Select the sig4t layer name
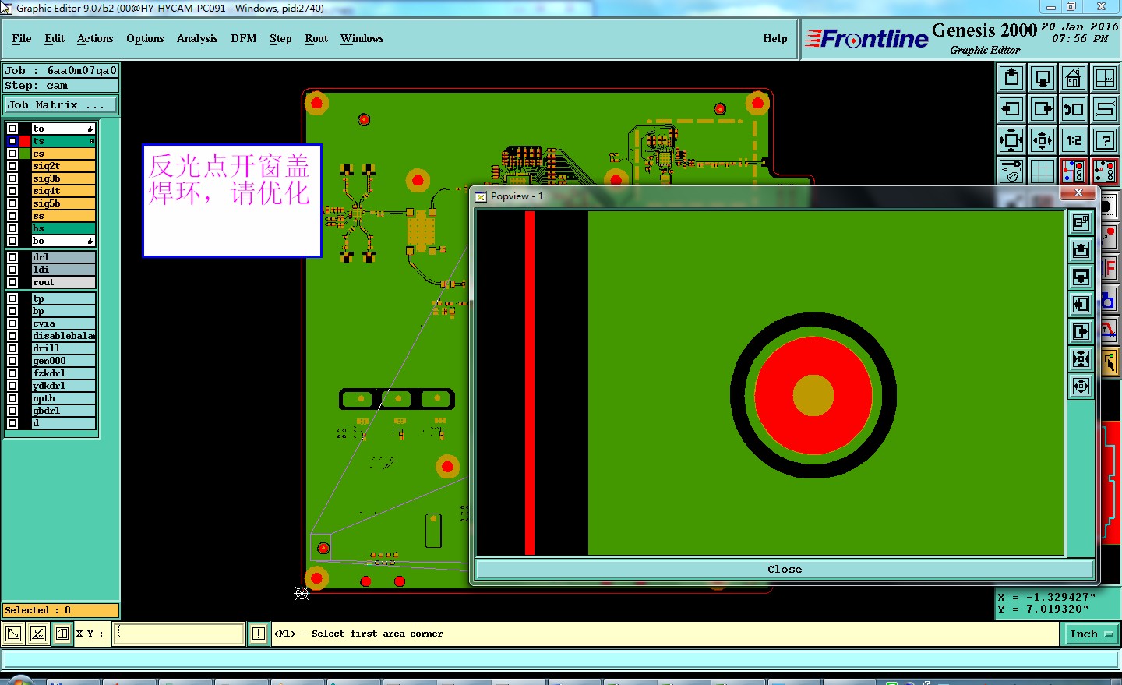This screenshot has height=685, width=1122. 63,191
